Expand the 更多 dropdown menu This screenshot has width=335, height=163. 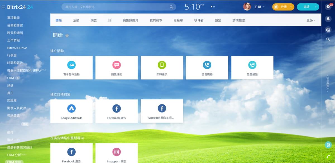310,20
